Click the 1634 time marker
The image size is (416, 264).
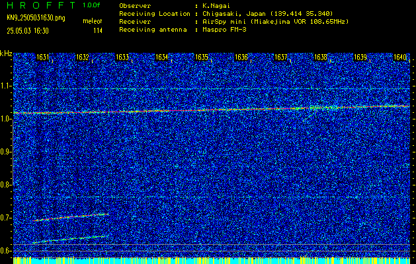pos(161,57)
